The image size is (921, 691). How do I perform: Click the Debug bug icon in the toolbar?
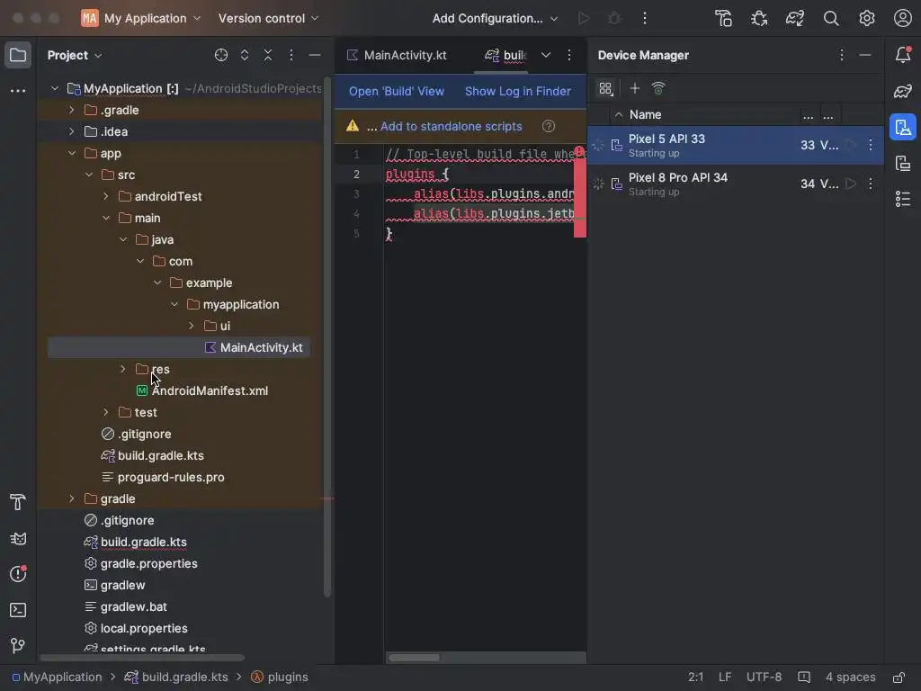pyautogui.click(x=613, y=18)
